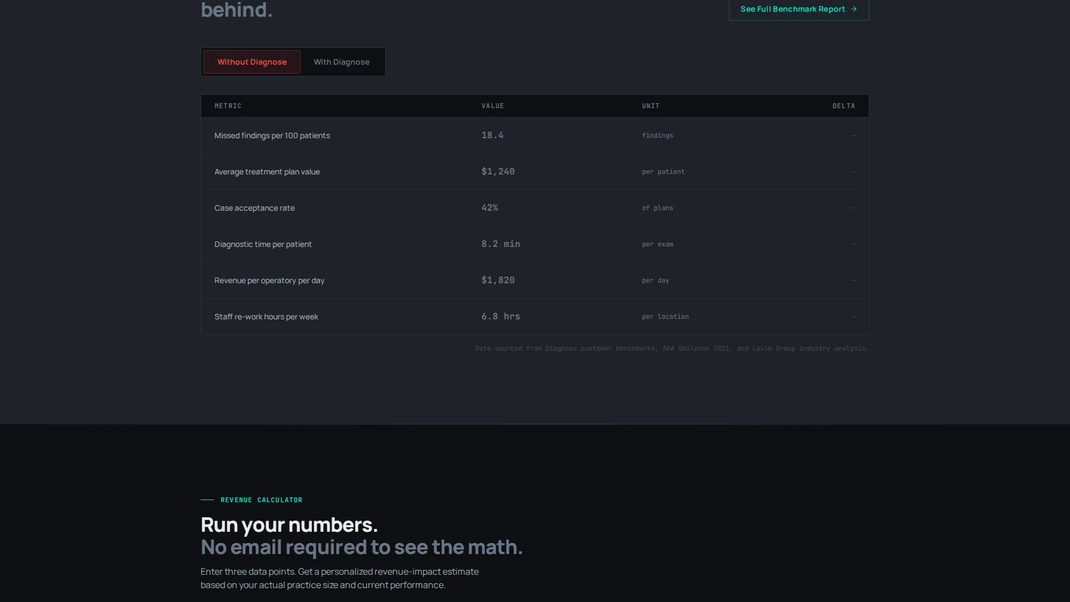Click the data source footnote text
This screenshot has width=1070, height=602.
coord(672,348)
